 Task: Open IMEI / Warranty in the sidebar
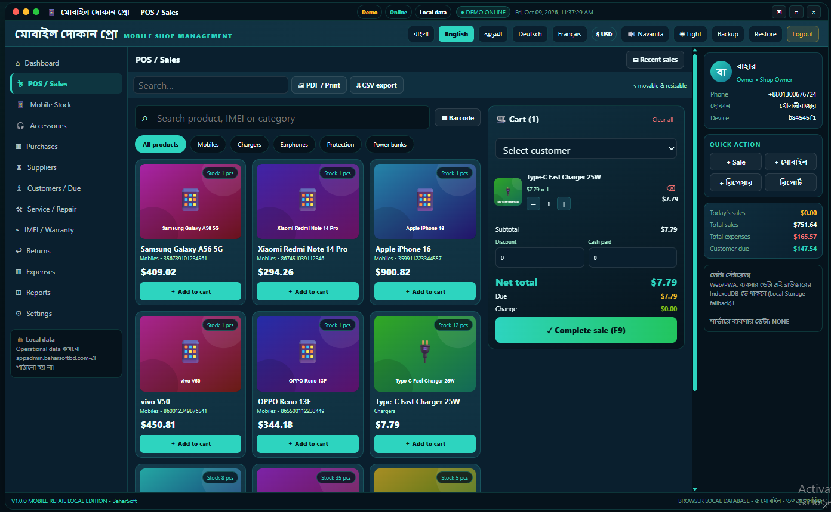coord(66,230)
